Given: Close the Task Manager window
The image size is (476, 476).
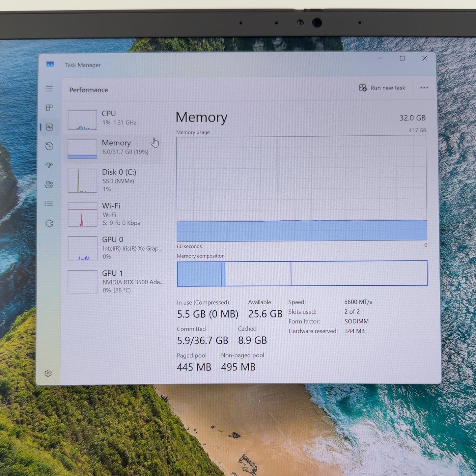Looking at the screenshot, I should 425,58.
